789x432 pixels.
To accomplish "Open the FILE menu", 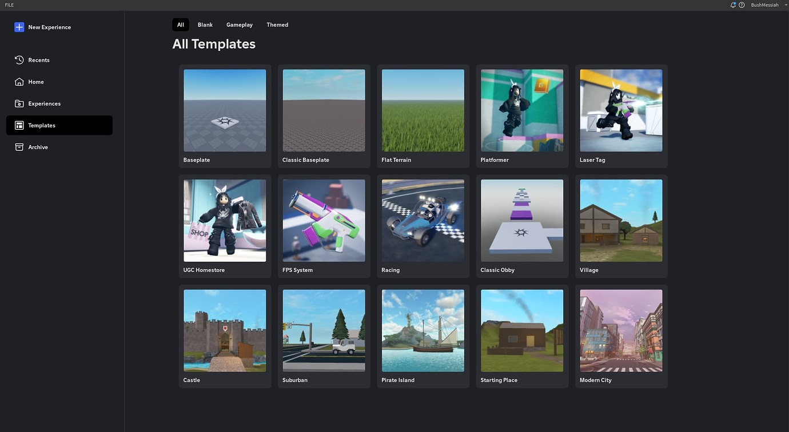I will pos(9,5).
